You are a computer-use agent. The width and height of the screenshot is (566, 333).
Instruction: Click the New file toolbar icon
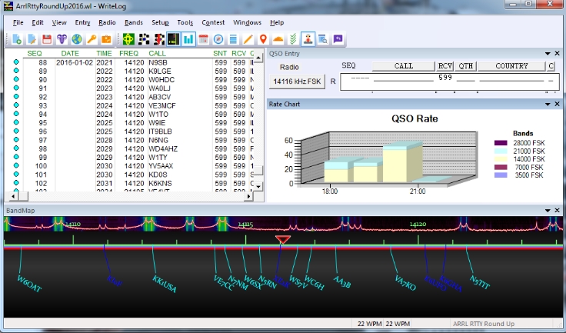(17, 39)
